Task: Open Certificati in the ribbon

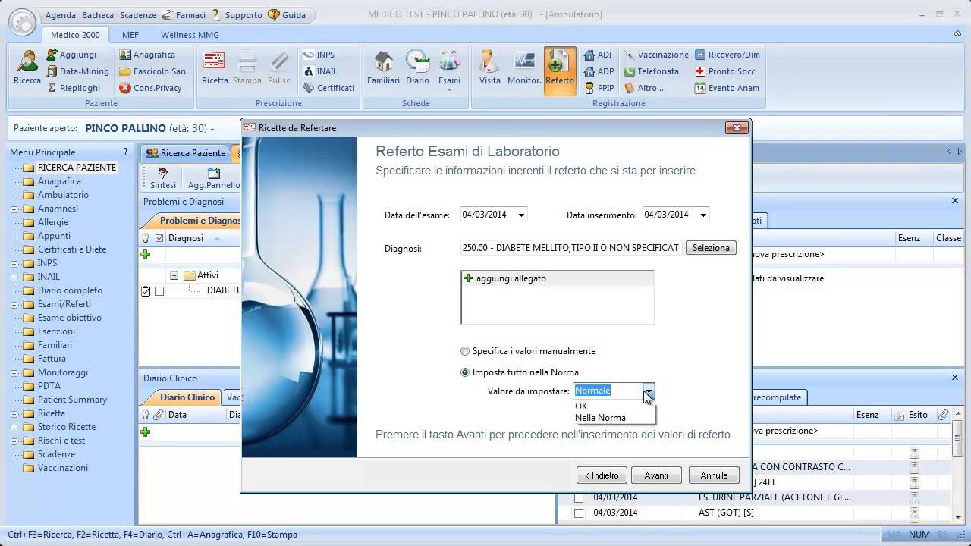Action: 328,88
